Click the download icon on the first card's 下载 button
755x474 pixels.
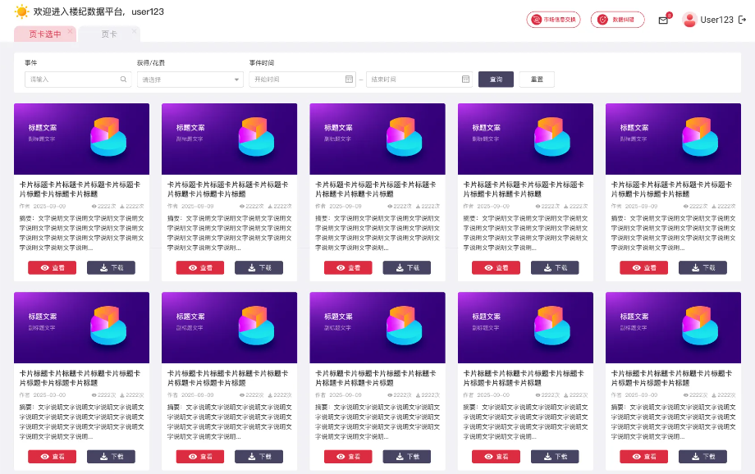102,267
